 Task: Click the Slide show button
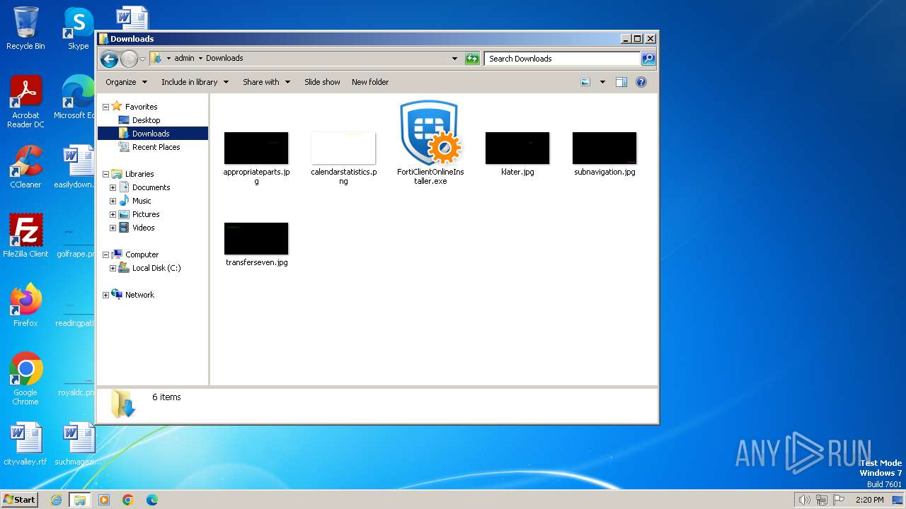pyautogui.click(x=322, y=82)
